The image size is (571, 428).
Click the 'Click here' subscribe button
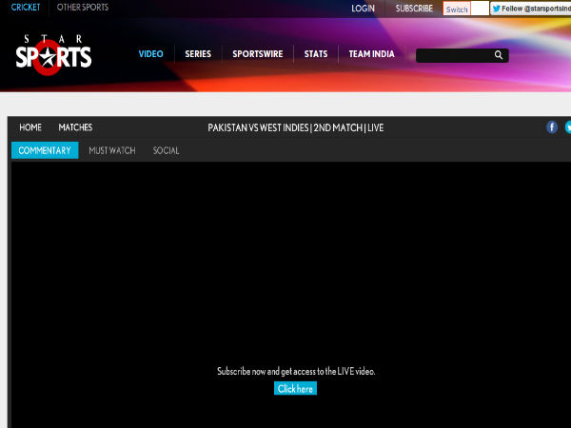pos(295,388)
